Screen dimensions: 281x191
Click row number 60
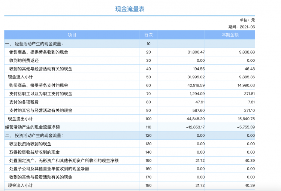click(148, 85)
